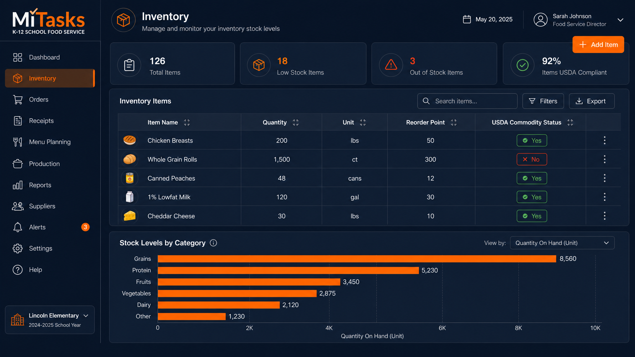Click the Settings gear icon

(18, 248)
